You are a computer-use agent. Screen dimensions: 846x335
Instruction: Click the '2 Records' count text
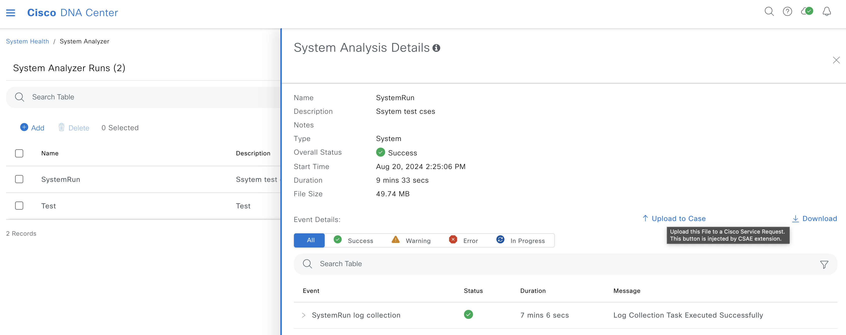pos(21,234)
